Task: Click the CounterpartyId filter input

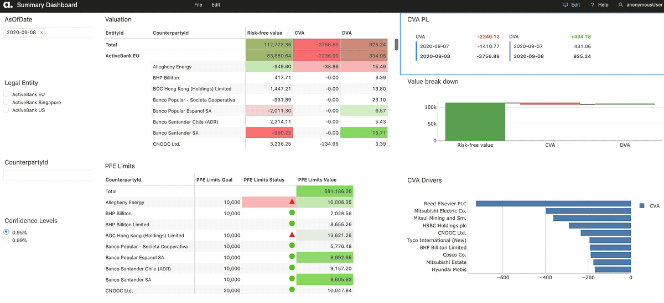Action: click(47, 176)
